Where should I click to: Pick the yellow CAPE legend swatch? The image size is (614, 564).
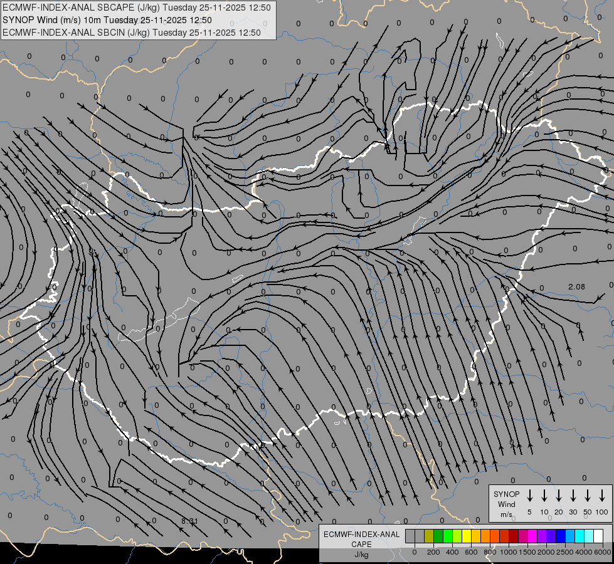tap(467, 536)
